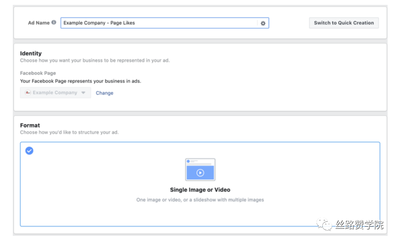Screen dimensions: 396x242
Task: Click the 丝路赞学院 watermark text
Action: pyautogui.click(x=359, y=224)
